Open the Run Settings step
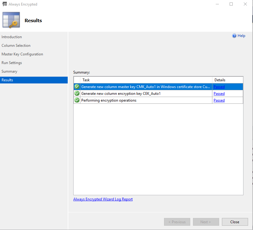253x230 pixels. coord(12,63)
